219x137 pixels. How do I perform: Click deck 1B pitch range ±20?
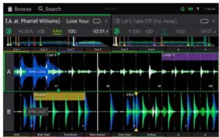149,31
